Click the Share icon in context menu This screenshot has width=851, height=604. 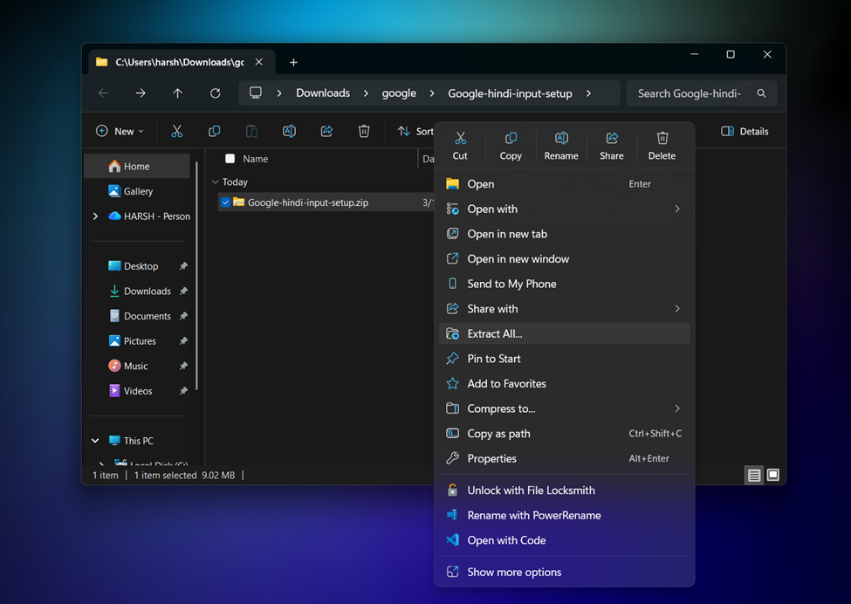pos(612,139)
